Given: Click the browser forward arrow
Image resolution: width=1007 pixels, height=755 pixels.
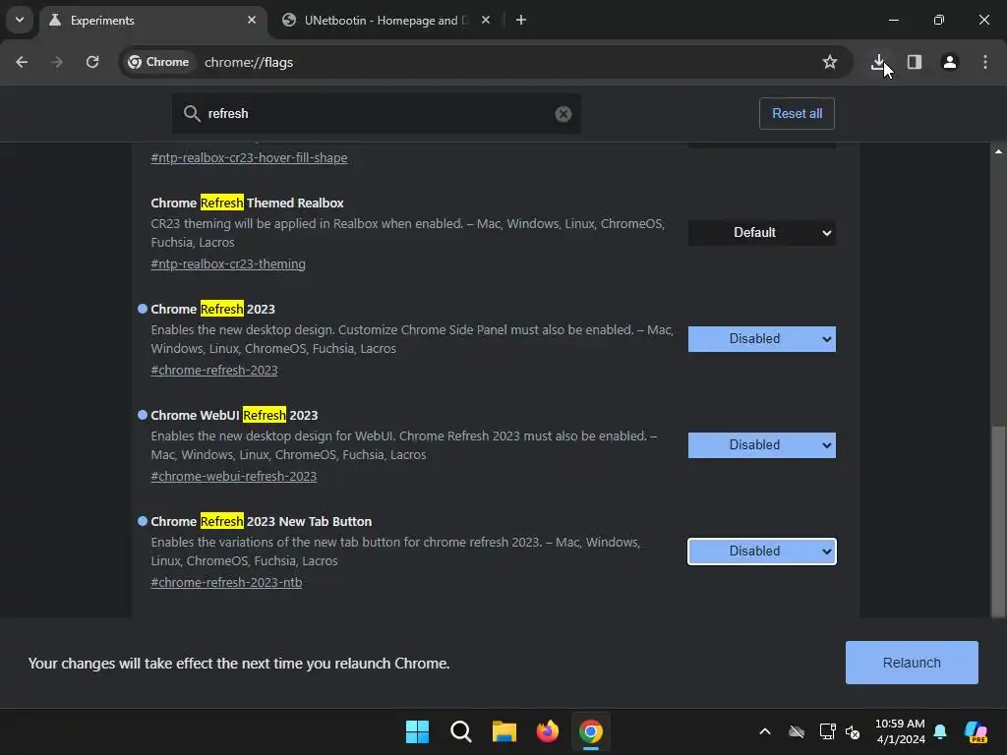Looking at the screenshot, I should tap(57, 62).
